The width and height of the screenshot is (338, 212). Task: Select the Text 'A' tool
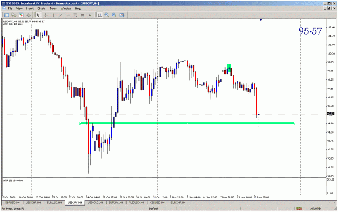tap(90, 15)
